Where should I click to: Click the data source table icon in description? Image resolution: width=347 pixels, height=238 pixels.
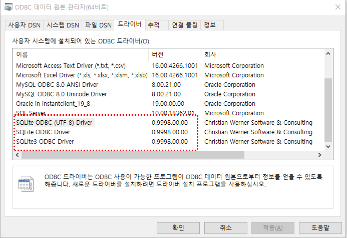(26, 184)
